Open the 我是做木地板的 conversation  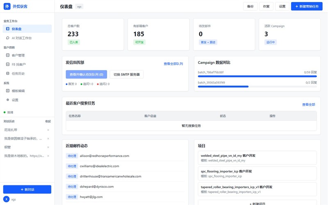click(x=24, y=156)
